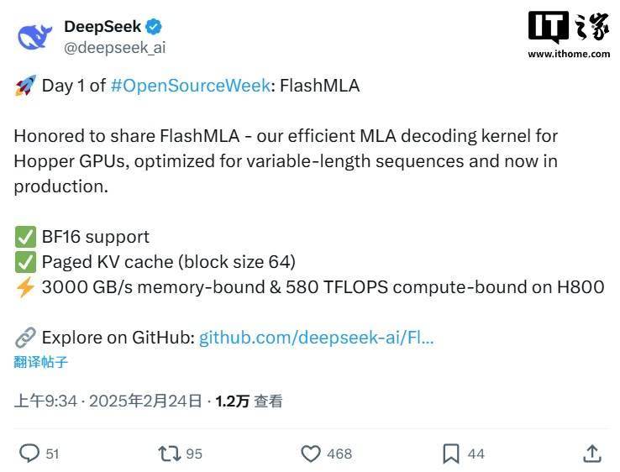The width and height of the screenshot is (620, 472).
Task: Open the 上午9:34 2025年2月24日 timestamp
Action: pyautogui.click(x=108, y=401)
